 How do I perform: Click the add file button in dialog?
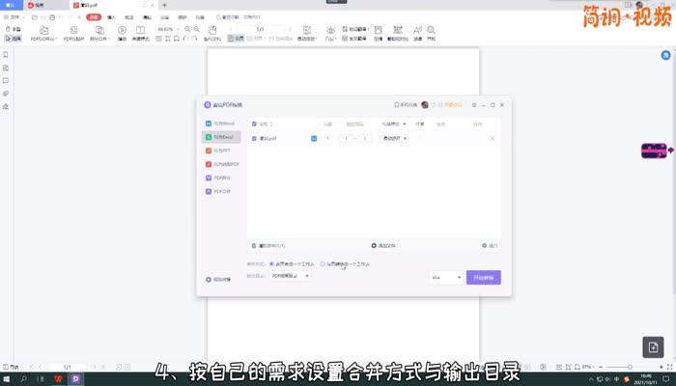pyautogui.click(x=384, y=246)
